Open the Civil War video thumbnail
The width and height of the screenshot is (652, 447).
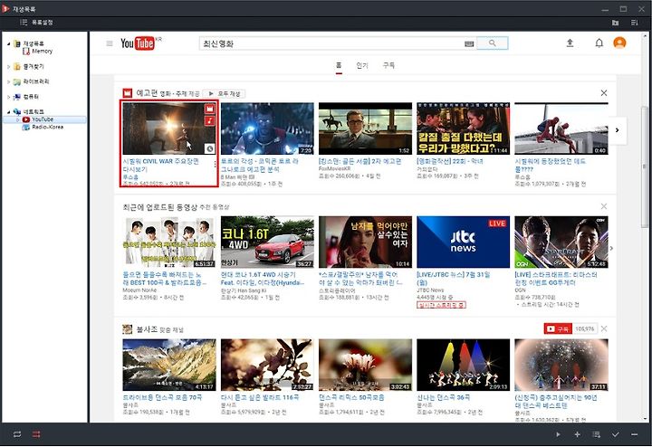(168, 128)
